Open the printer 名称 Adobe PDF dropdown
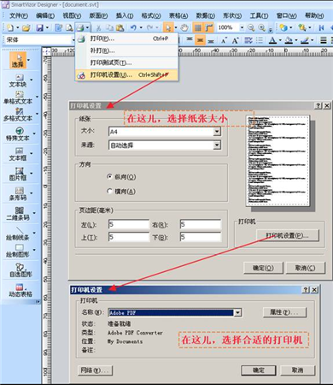333x385 pixels. click(x=237, y=312)
